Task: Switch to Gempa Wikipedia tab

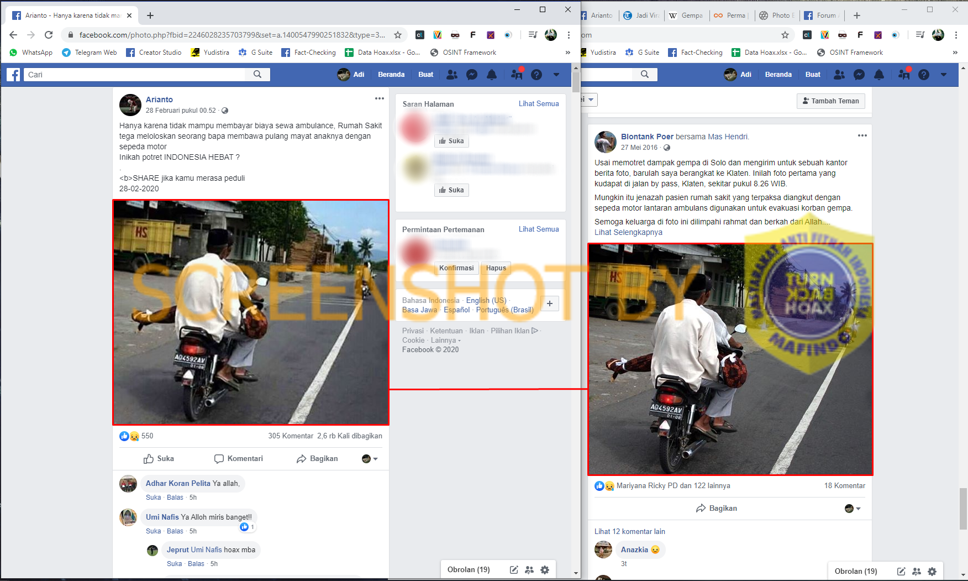Action: coord(686,15)
